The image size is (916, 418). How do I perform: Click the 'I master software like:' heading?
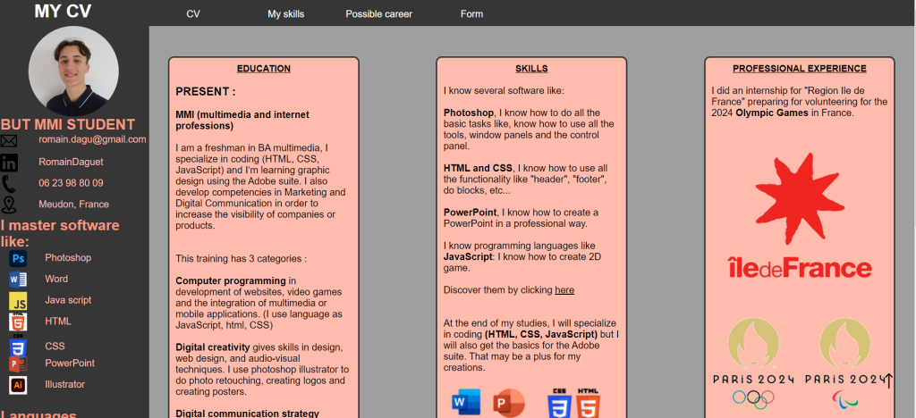point(60,233)
